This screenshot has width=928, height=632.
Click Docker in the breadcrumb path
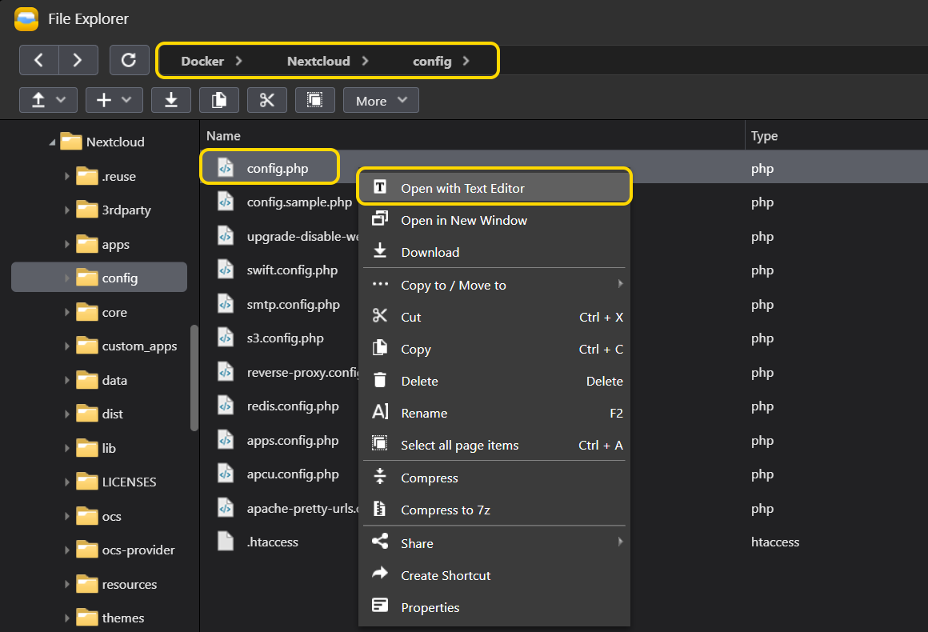202,61
